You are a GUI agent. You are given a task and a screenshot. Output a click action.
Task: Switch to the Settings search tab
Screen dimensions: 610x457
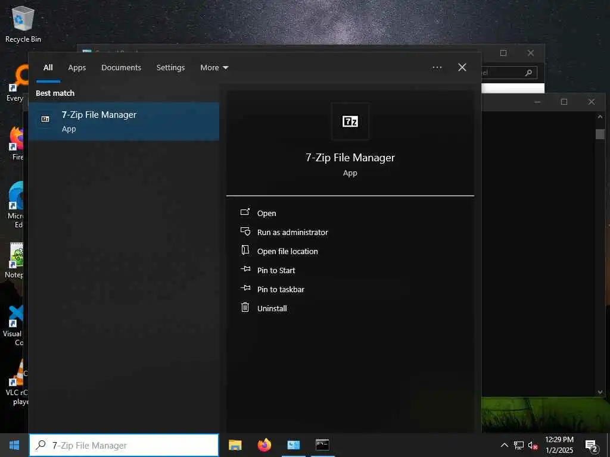tap(170, 68)
